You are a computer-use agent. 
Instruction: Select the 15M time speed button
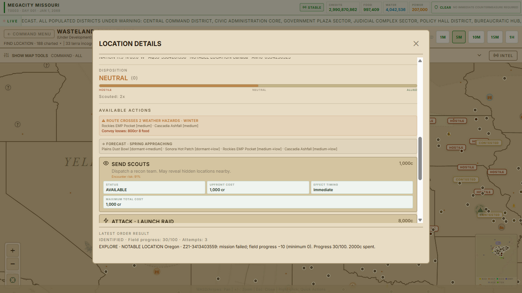(x=495, y=37)
